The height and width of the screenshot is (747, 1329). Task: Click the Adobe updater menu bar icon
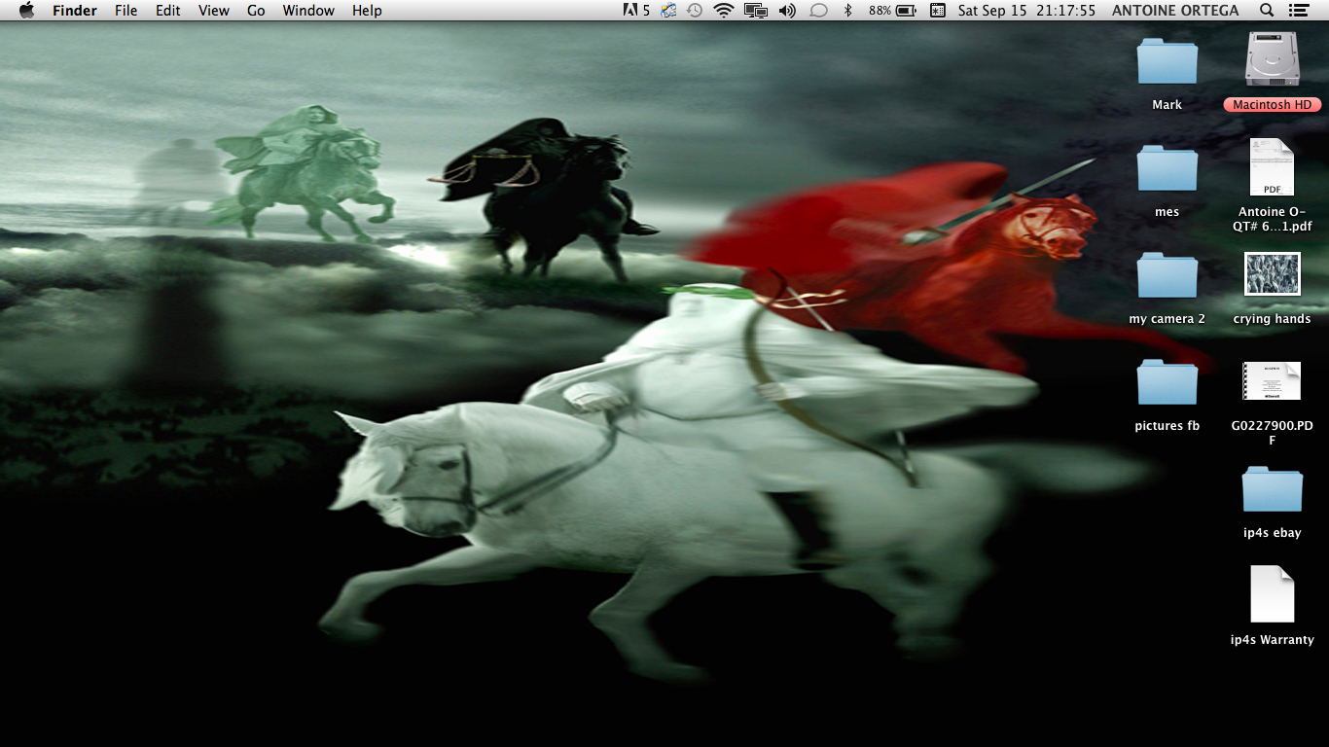coord(636,11)
